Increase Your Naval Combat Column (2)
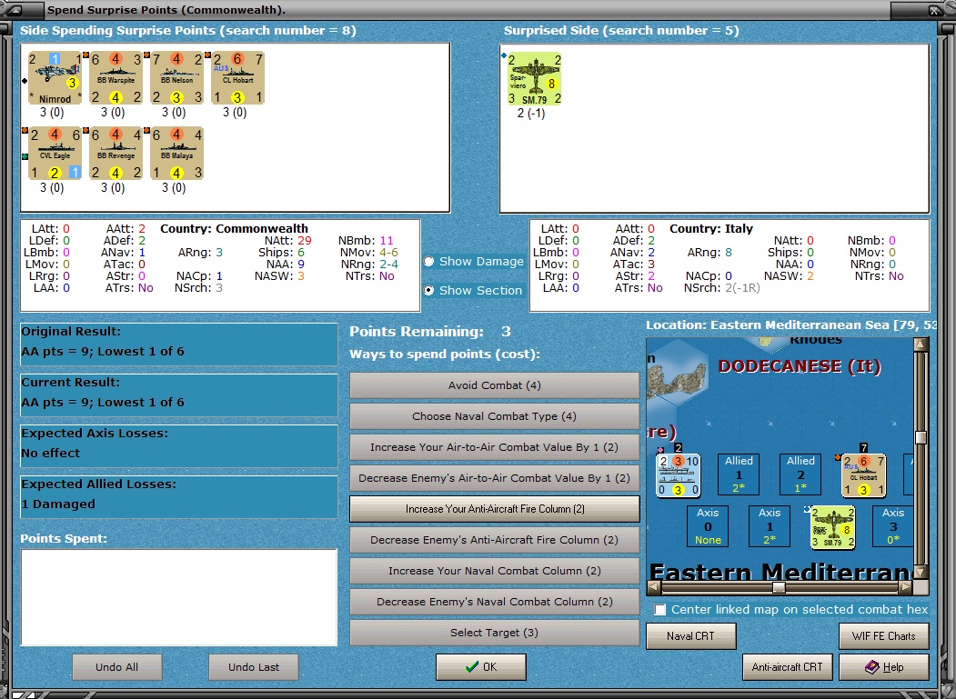The width and height of the screenshot is (956, 699). (x=495, y=571)
